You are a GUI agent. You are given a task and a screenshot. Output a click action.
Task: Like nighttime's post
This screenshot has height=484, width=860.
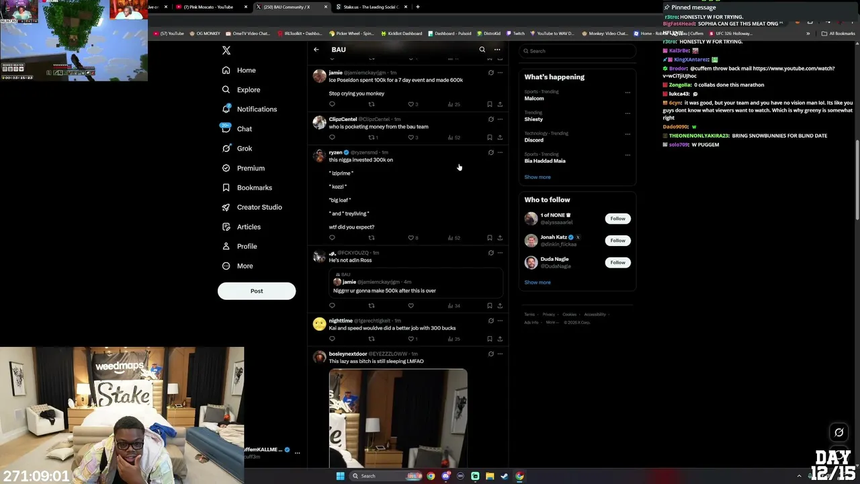(x=411, y=339)
